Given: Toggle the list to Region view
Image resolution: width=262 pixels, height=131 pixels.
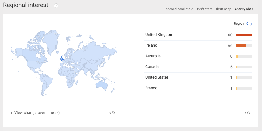Looking at the screenshot, I should pyautogui.click(x=239, y=24).
